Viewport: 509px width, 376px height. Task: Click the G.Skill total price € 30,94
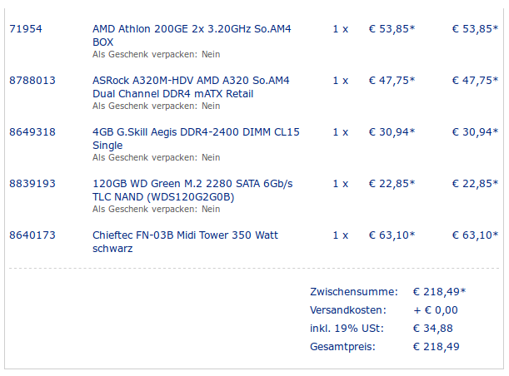coord(475,132)
